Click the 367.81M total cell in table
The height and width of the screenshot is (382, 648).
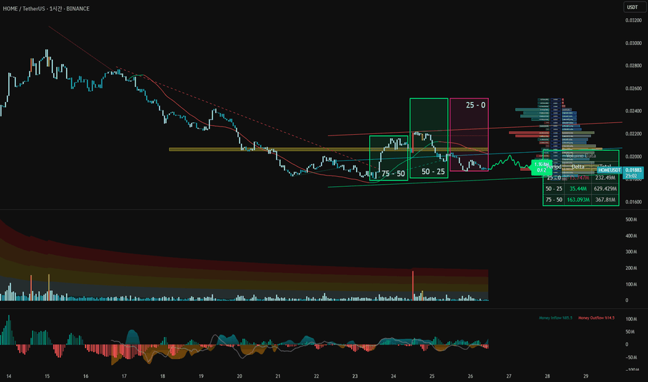click(606, 199)
